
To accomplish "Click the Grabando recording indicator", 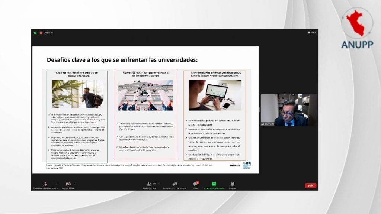I will tap(46, 33).
